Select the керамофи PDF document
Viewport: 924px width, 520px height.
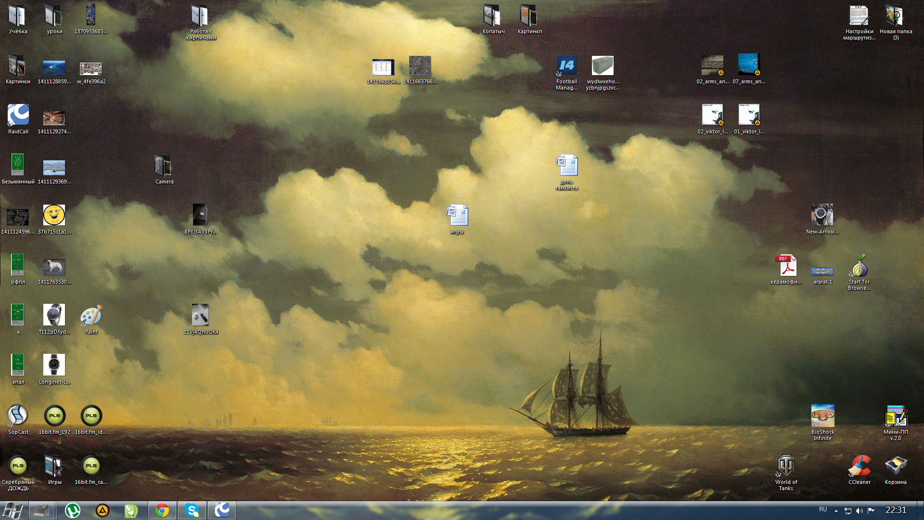(x=786, y=266)
